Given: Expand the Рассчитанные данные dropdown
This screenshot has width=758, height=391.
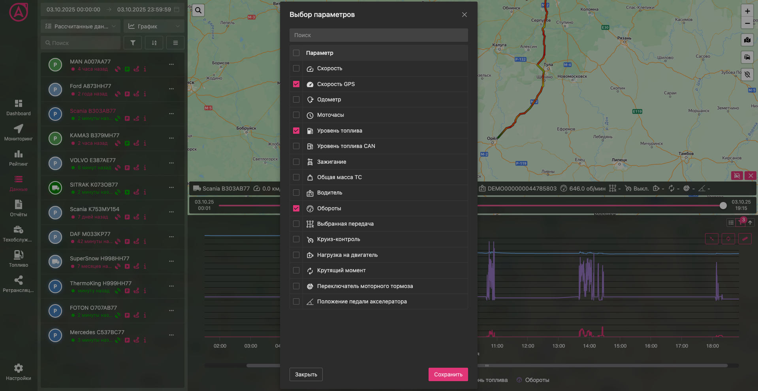Looking at the screenshot, I should tap(81, 26).
